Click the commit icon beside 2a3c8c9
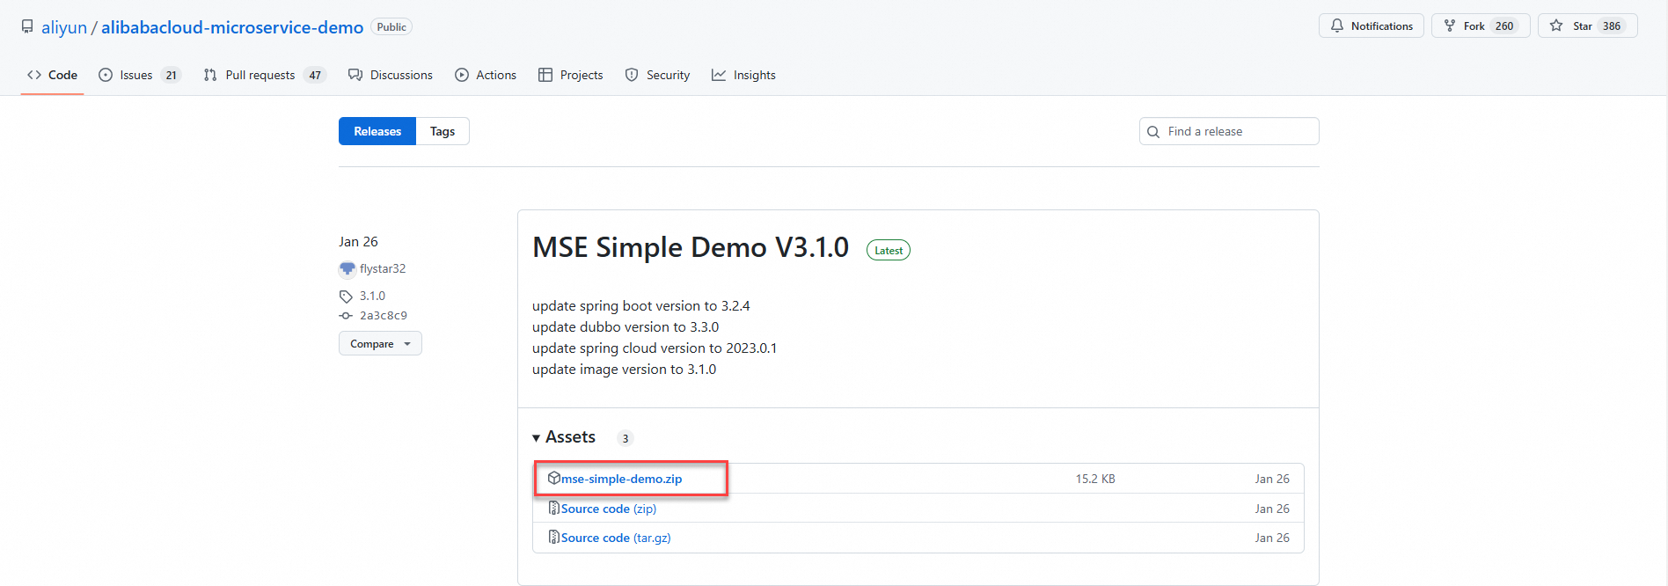This screenshot has height=586, width=1668. 346,315
